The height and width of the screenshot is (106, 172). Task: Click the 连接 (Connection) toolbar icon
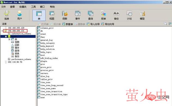7,15
